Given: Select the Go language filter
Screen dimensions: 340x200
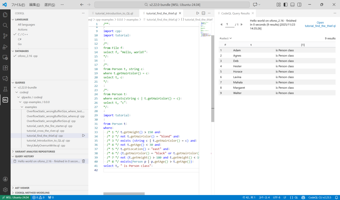Looking at the screenshot, I should pyautogui.click(x=20, y=44).
